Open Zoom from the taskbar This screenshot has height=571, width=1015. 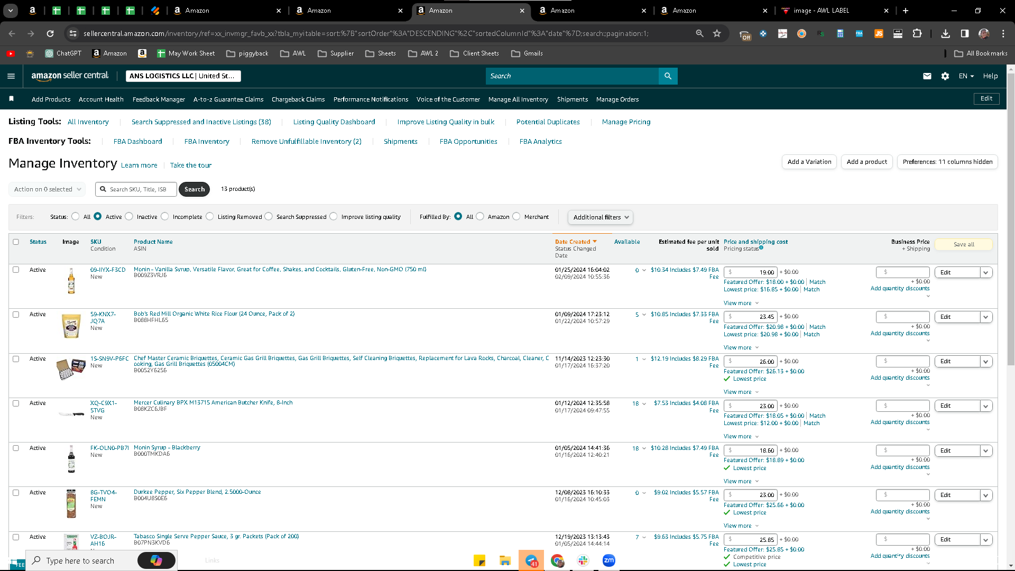click(609, 560)
